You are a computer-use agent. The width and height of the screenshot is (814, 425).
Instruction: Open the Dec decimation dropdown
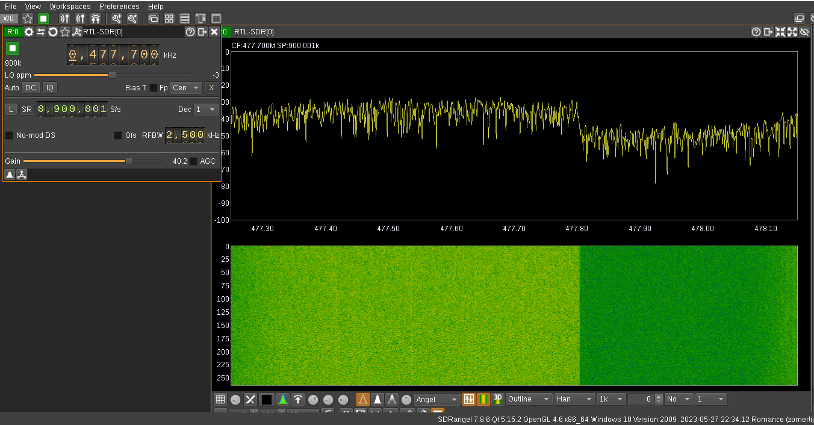coord(206,110)
